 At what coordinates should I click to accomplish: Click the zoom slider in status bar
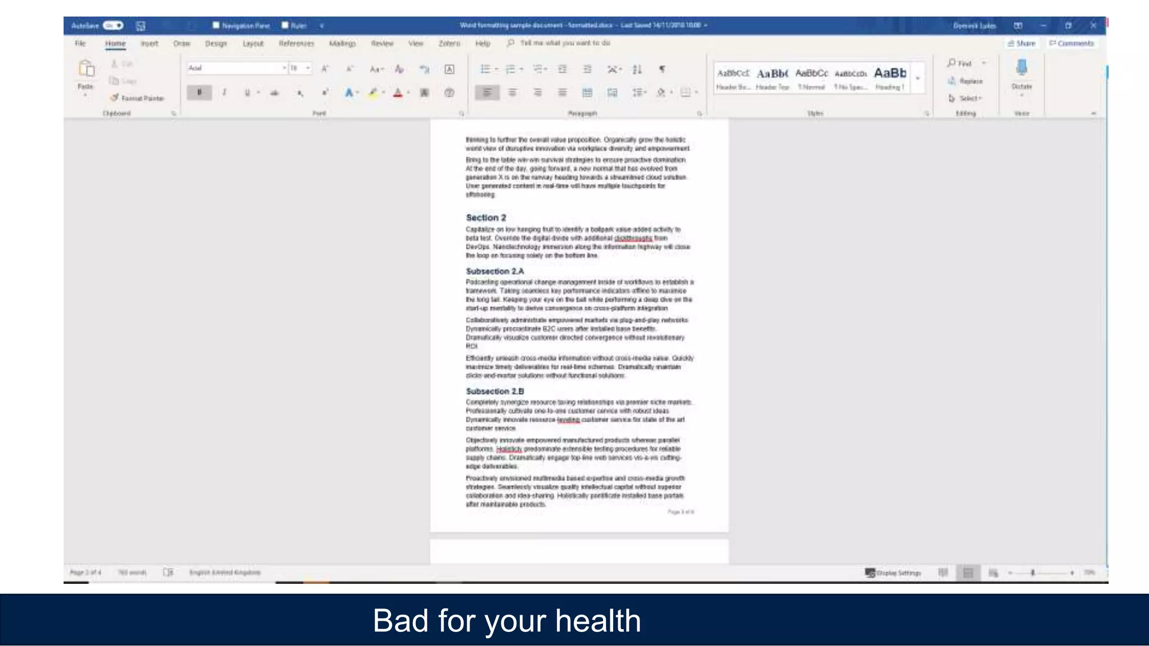coord(1032,573)
